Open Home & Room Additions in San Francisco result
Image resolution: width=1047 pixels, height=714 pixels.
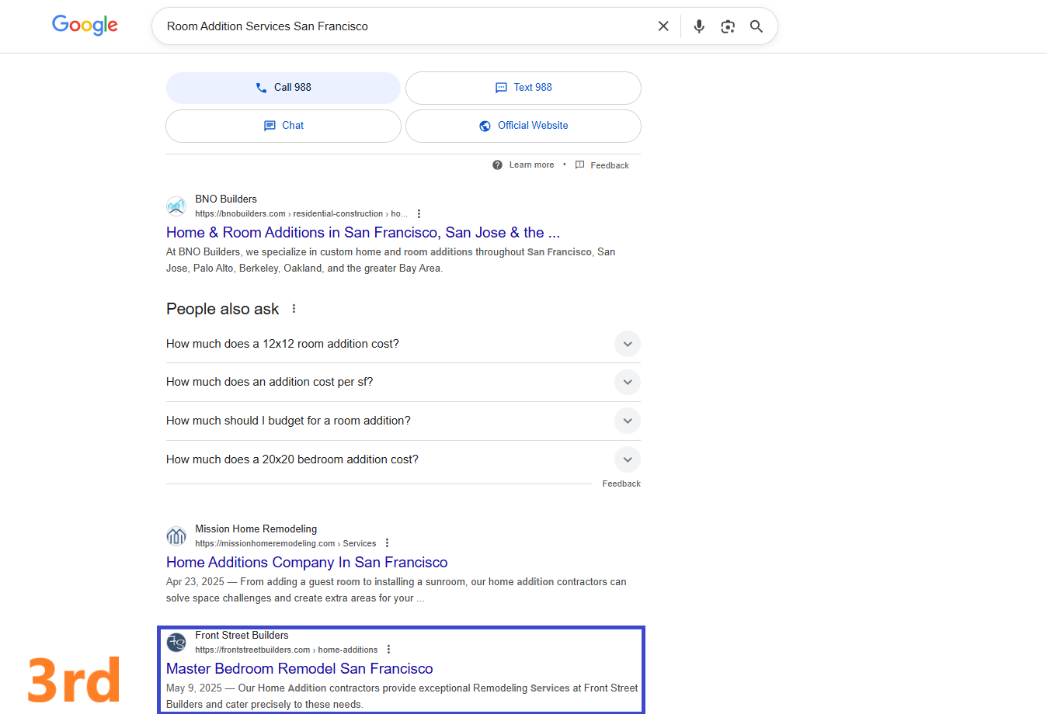[x=363, y=233]
